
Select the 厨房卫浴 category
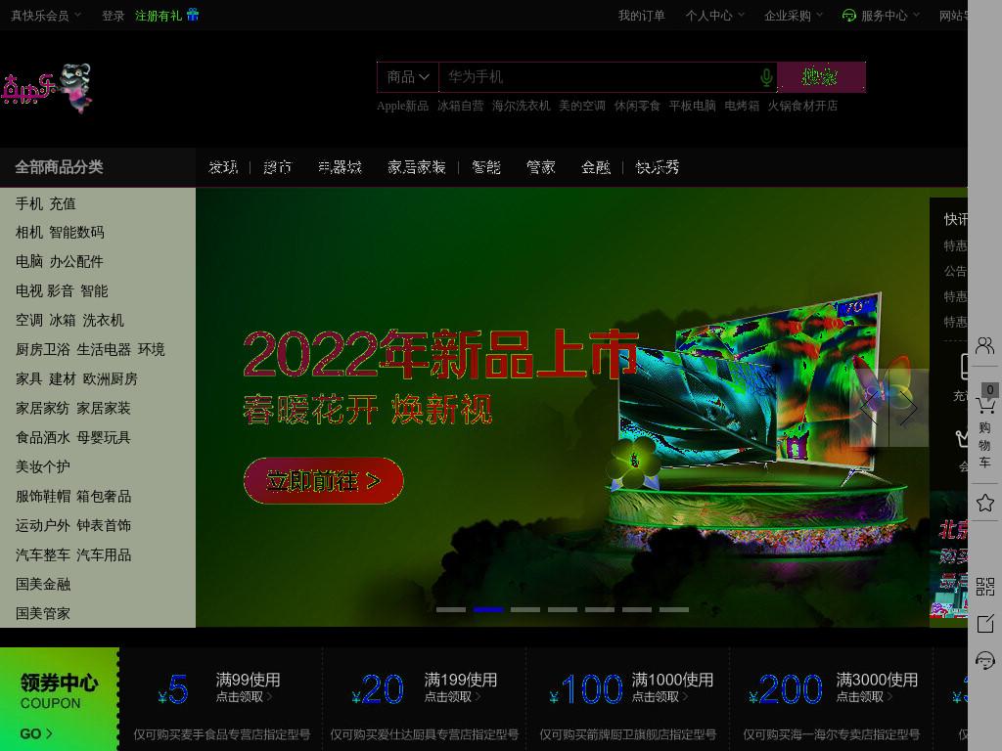point(43,350)
